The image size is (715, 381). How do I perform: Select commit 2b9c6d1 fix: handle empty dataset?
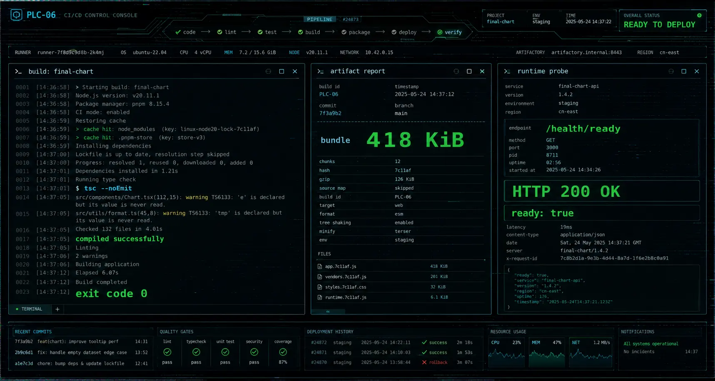point(81,352)
